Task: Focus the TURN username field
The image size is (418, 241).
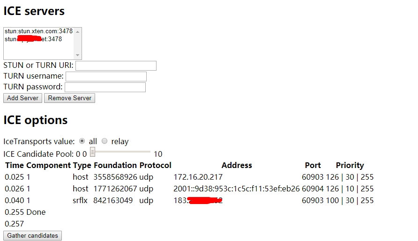Action: coord(106,76)
